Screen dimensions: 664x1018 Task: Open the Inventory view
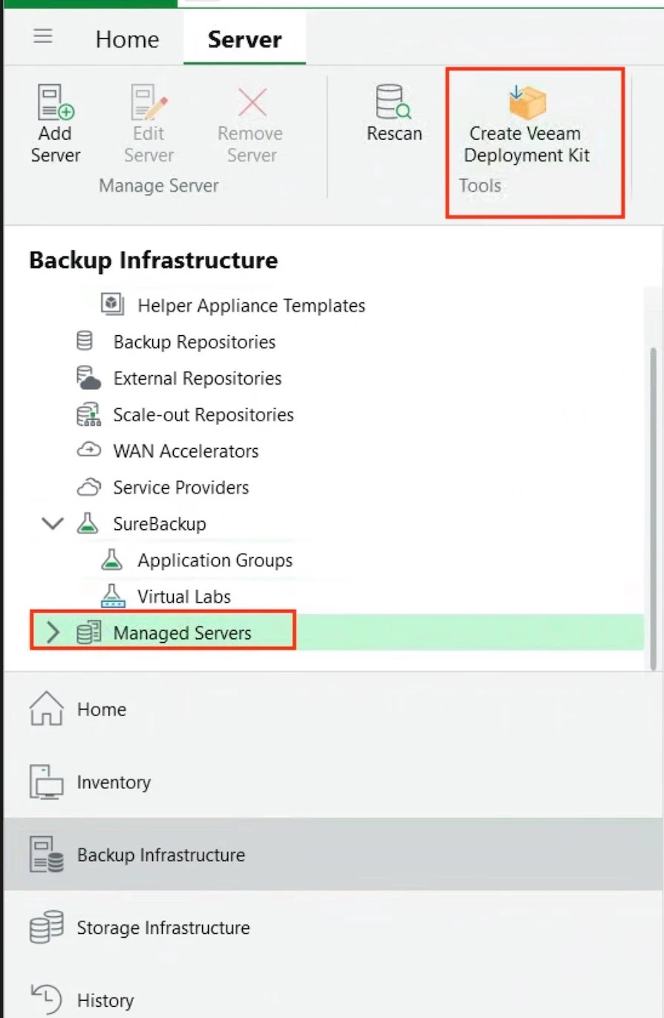point(113,782)
